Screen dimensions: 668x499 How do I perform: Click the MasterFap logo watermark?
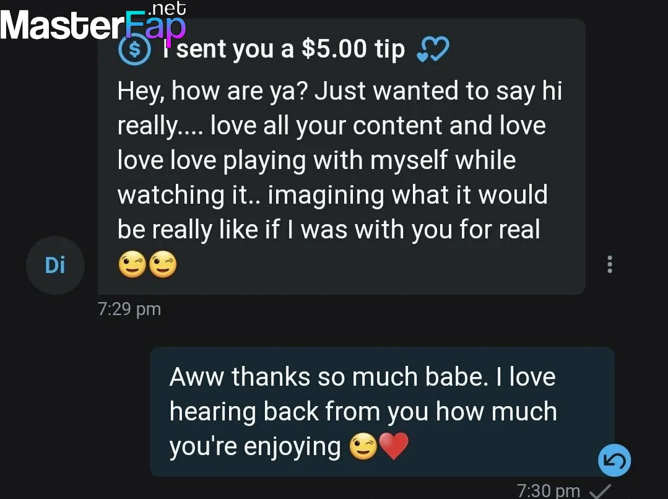[x=93, y=22]
